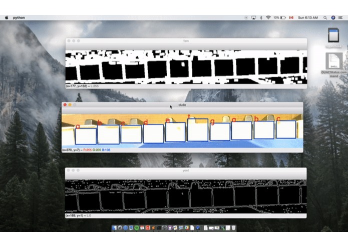Click the AirPlay display icon in menu bar
348x247 pixels.
point(253,17)
